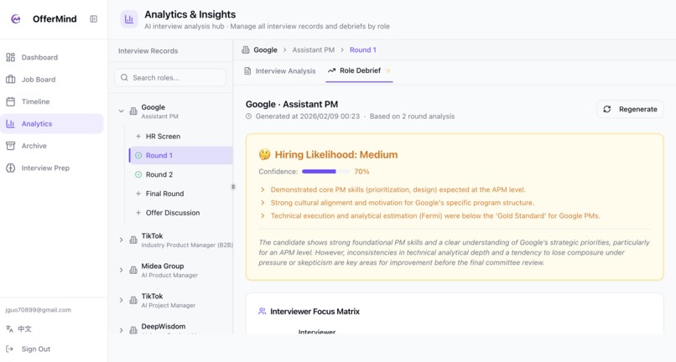This screenshot has height=362, width=676.
Task: Click the building icon next to Midea Group
Action: click(x=133, y=270)
